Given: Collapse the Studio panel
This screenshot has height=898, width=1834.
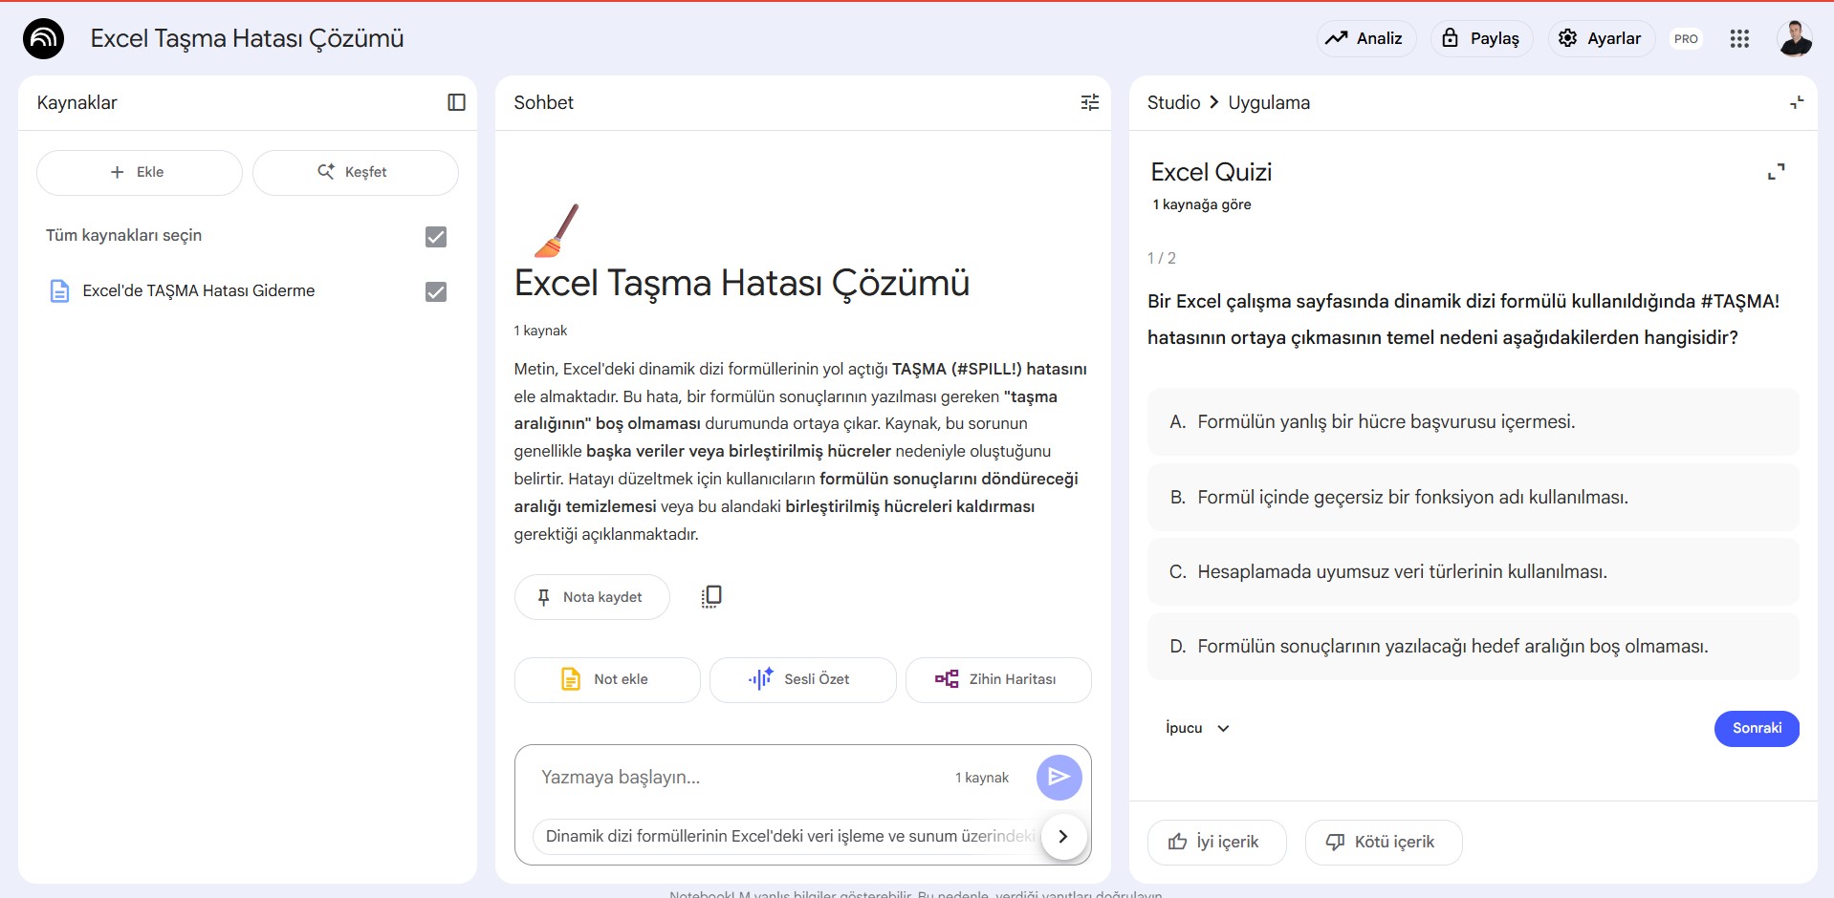Looking at the screenshot, I should [1797, 102].
